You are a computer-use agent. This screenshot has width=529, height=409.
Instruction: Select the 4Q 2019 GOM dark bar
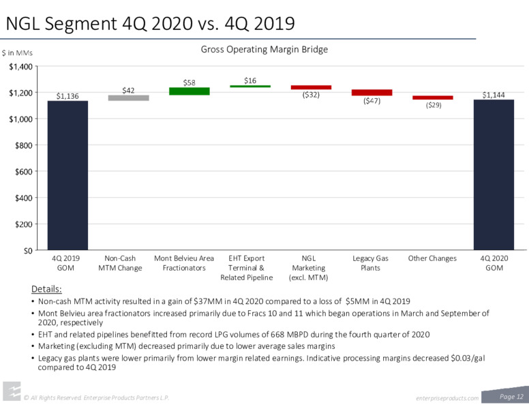67,175
